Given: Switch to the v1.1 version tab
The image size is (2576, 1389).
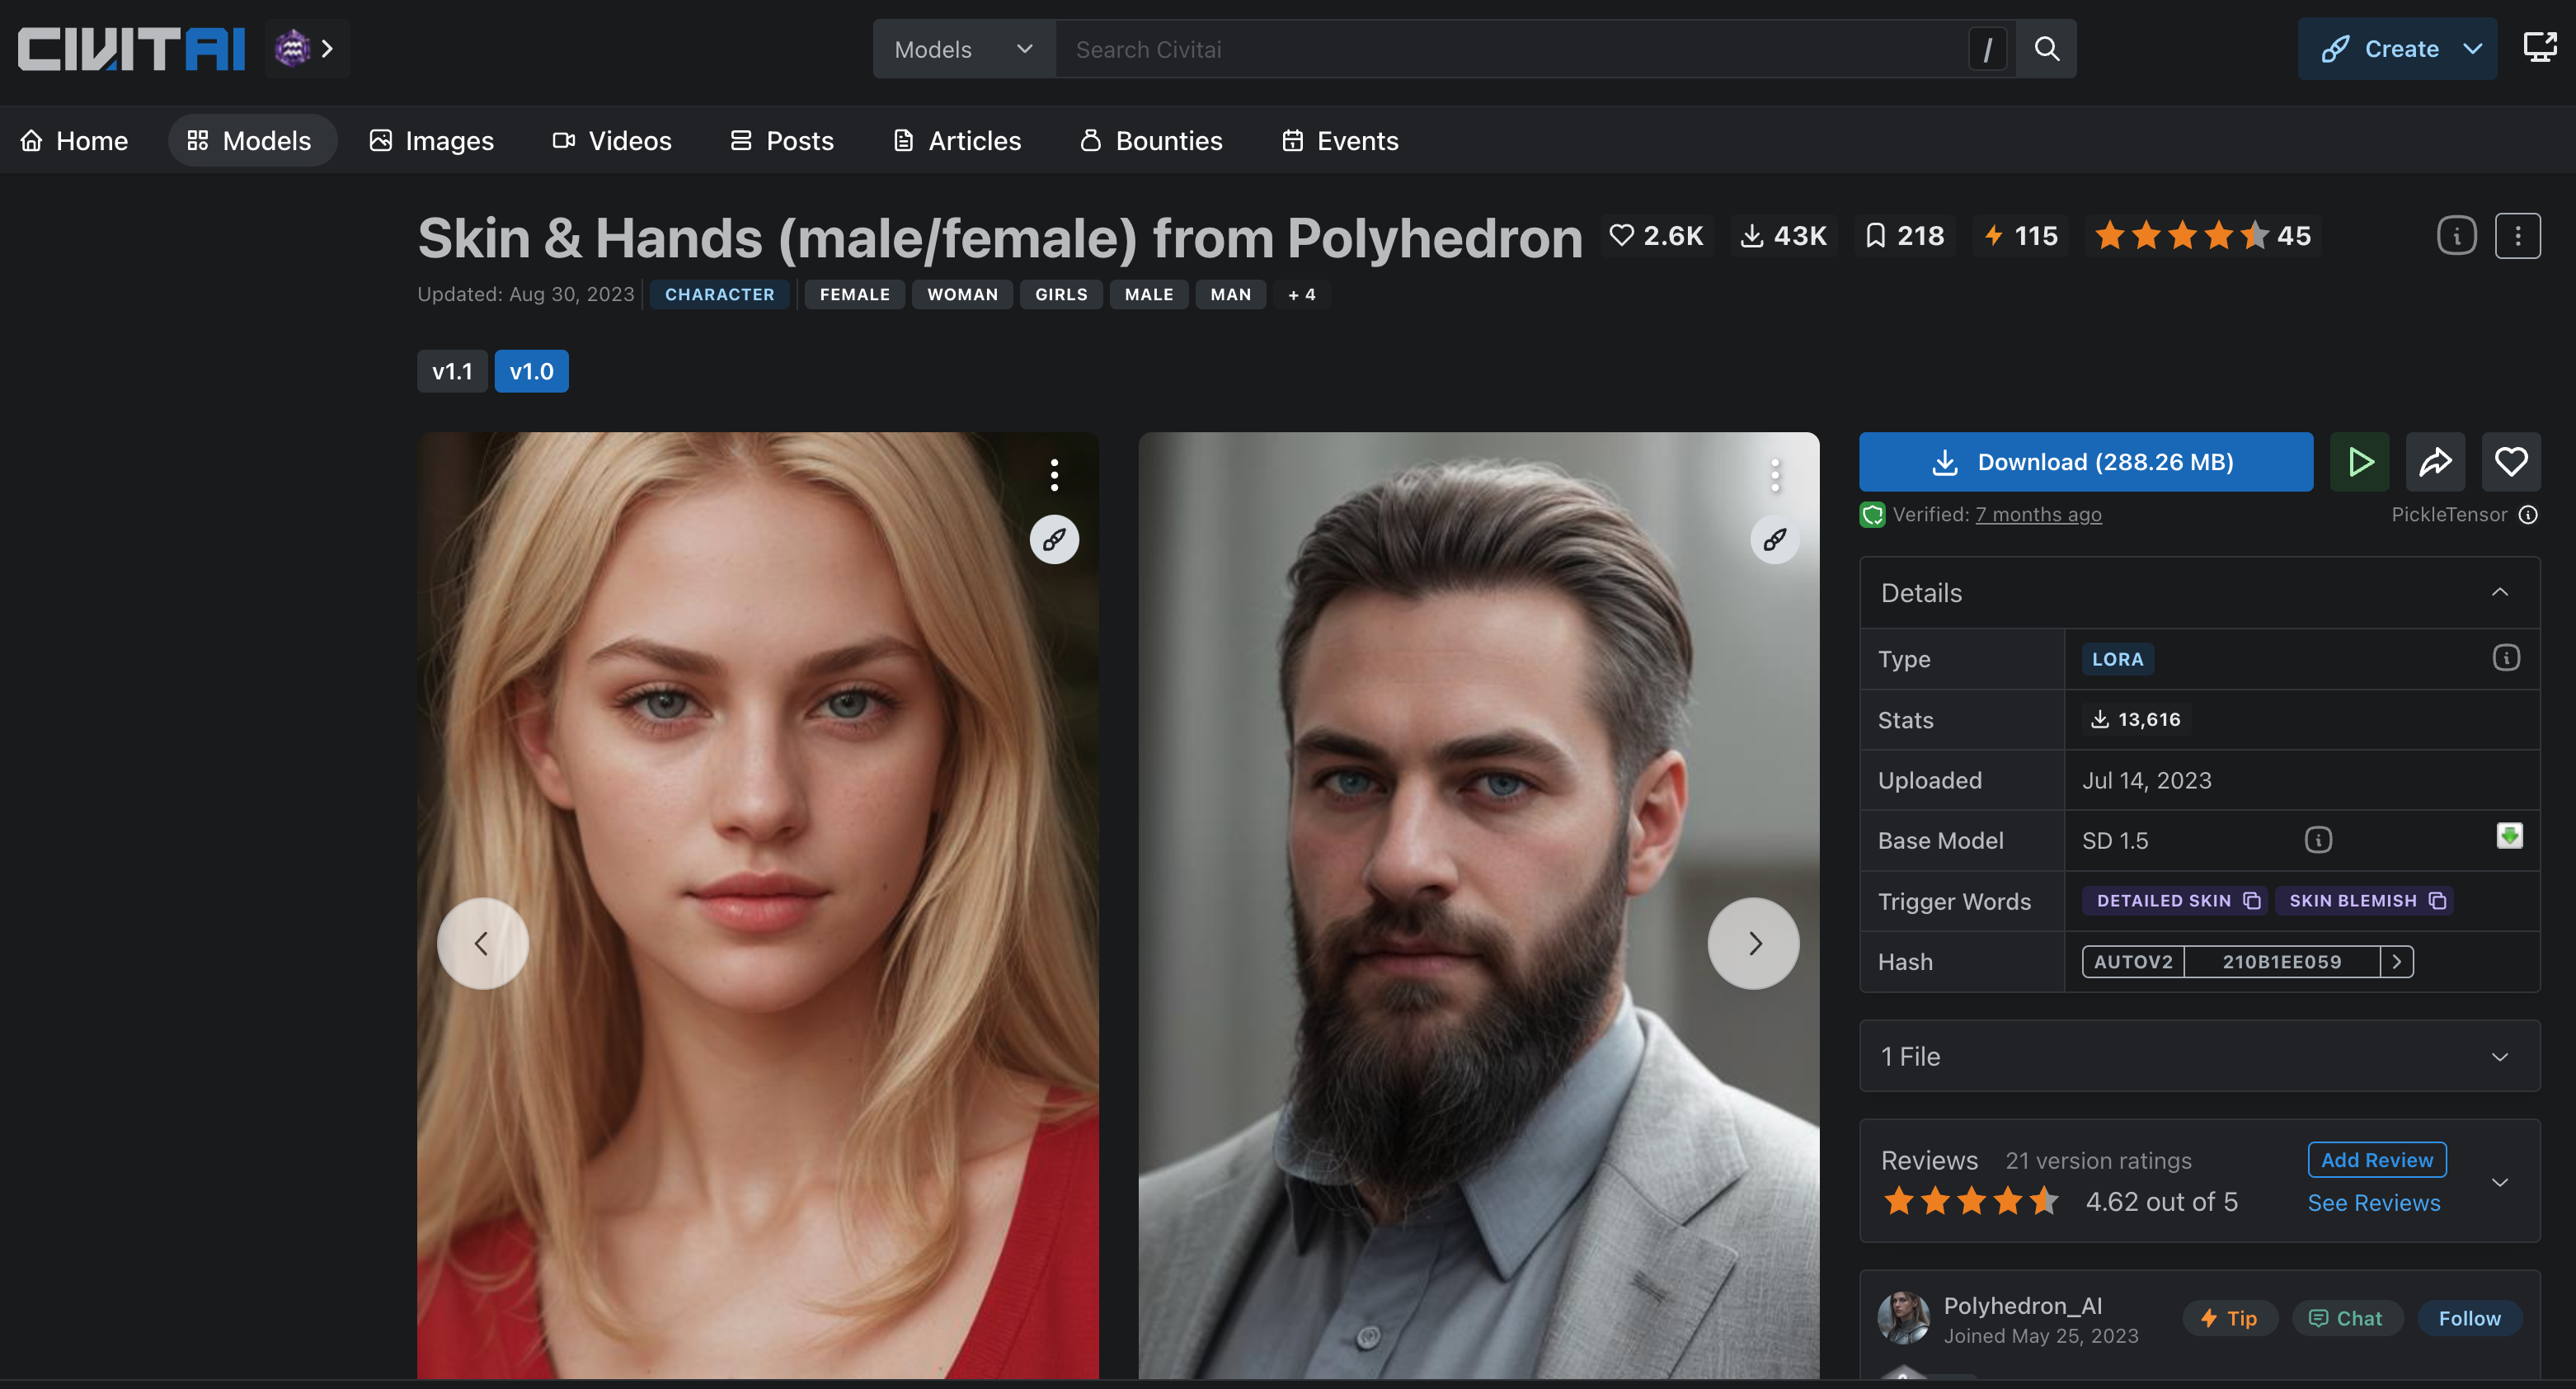Looking at the screenshot, I should [452, 371].
